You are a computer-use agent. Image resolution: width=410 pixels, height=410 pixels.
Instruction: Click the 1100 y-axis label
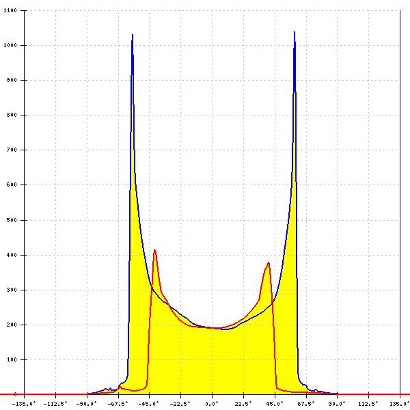pyautogui.click(x=10, y=10)
